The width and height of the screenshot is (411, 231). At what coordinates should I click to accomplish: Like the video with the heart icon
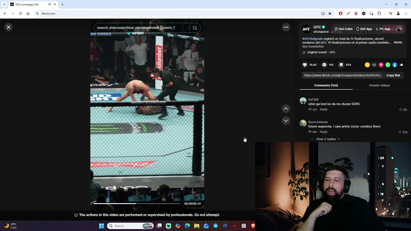305,65
